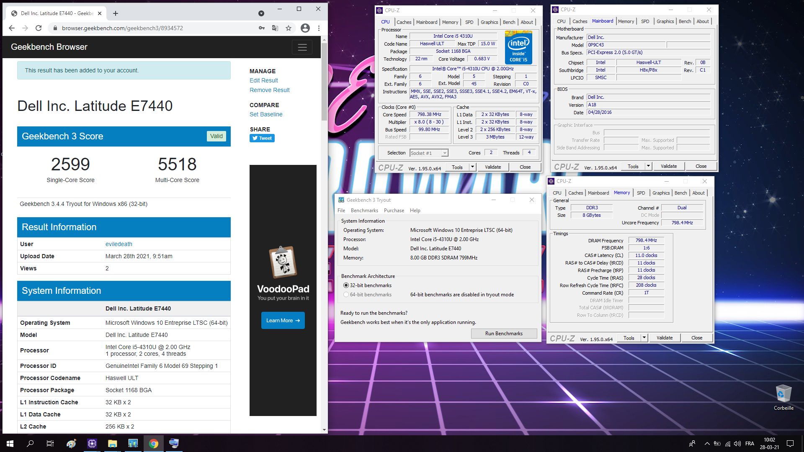Screen dimensions: 804x452
Task: Open a new Chrome tab
Action: click(x=116, y=13)
